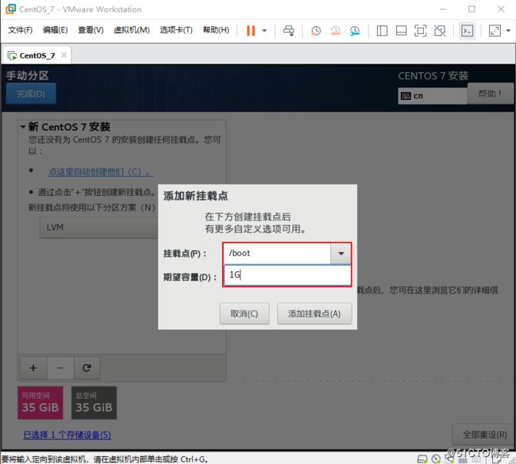This screenshot has height=464, width=516.
Task: Click the minus remove mount point button
Action: coord(60,368)
